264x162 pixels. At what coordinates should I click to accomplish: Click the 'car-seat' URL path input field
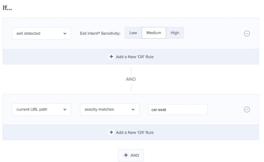(178, 110)
